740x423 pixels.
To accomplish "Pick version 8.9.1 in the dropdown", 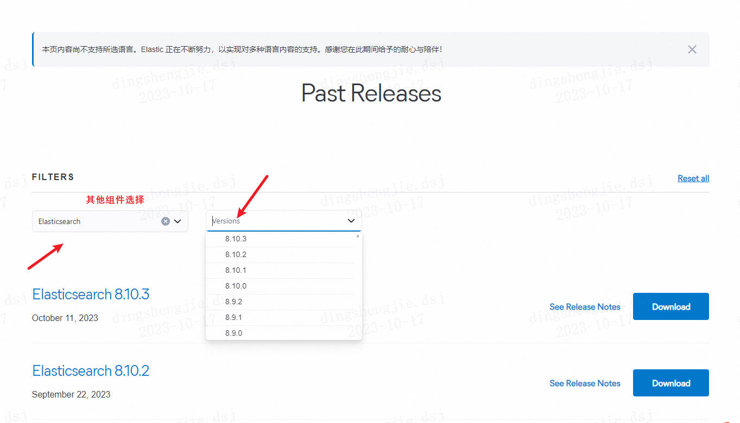I will click(280, 317).
